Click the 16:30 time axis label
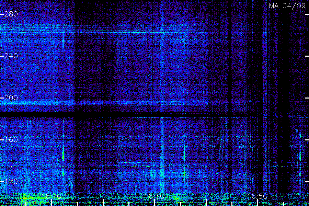Viewport: 309px width, 206px height. tap(154, 196)
